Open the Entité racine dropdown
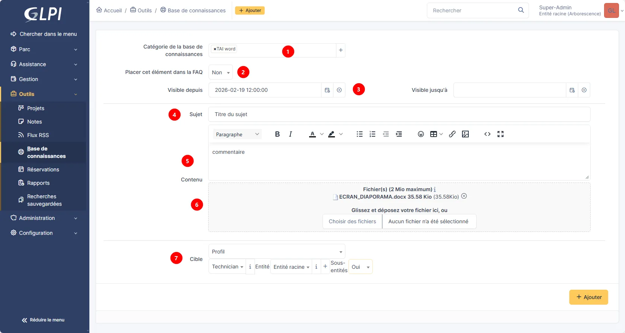The image size is (625, 333). pos(291,267)
